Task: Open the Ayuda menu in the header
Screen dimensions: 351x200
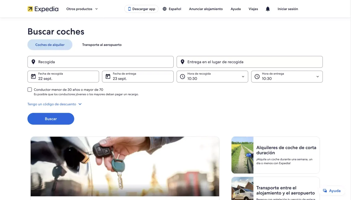Action: tap(236, 9)
